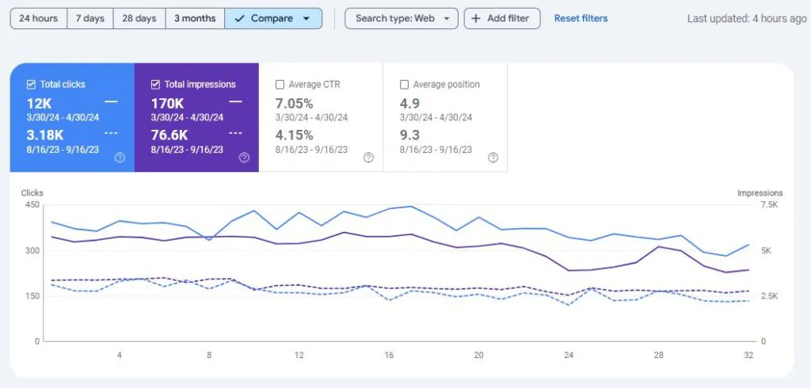Select the 28 days date range
Screen dimensions: 811x388
click(x=139, y=19)
